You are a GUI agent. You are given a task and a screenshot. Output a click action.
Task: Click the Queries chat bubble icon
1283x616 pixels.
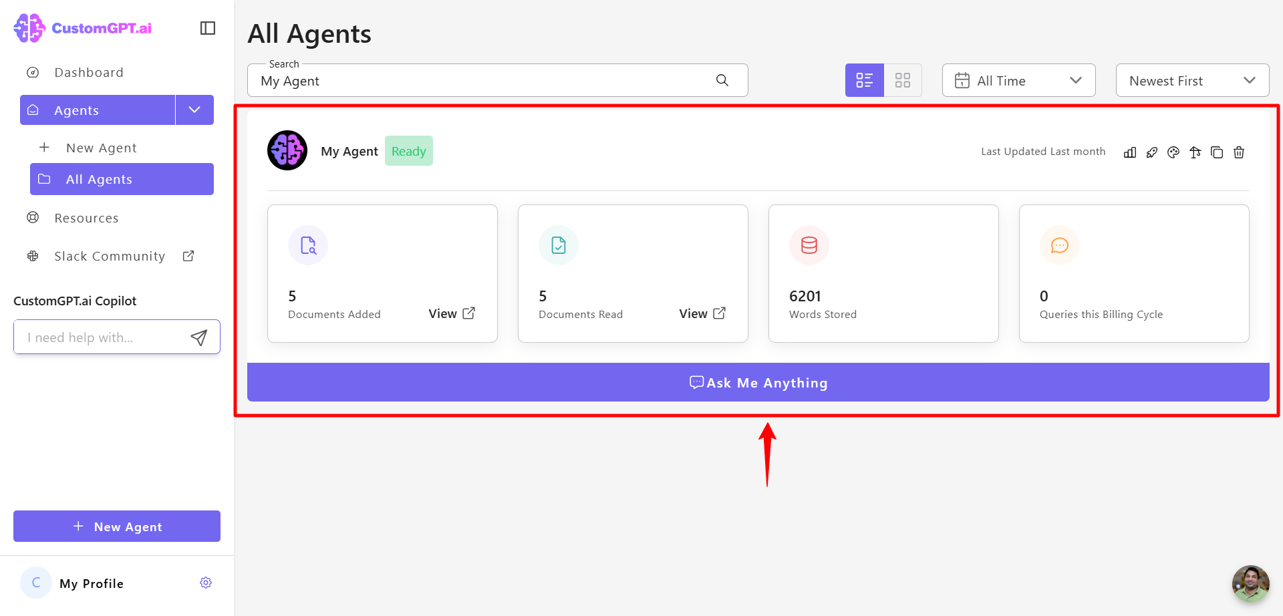(x=1060, y=245)
